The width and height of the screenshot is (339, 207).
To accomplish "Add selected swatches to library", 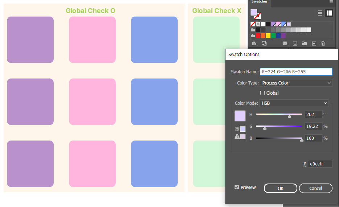I will [x=264, y=43].
